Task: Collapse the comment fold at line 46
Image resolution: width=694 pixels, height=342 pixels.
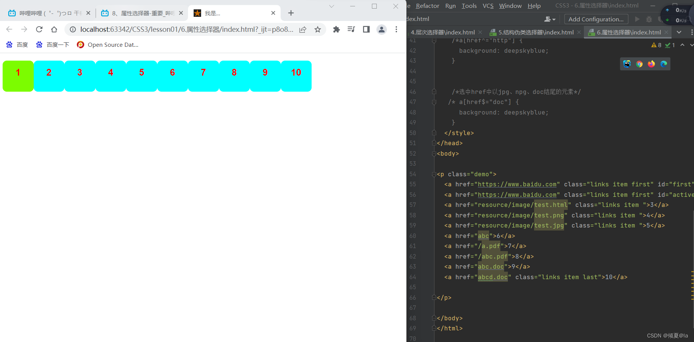Action: (434, 92)
